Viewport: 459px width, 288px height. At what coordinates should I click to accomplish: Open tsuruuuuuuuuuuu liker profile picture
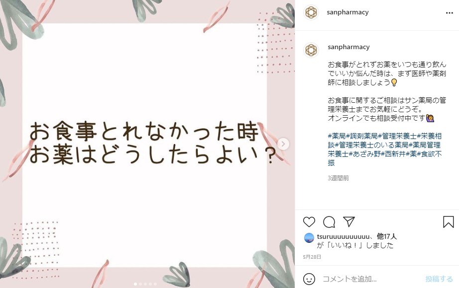pyautogui.click(x=309, y=238)
